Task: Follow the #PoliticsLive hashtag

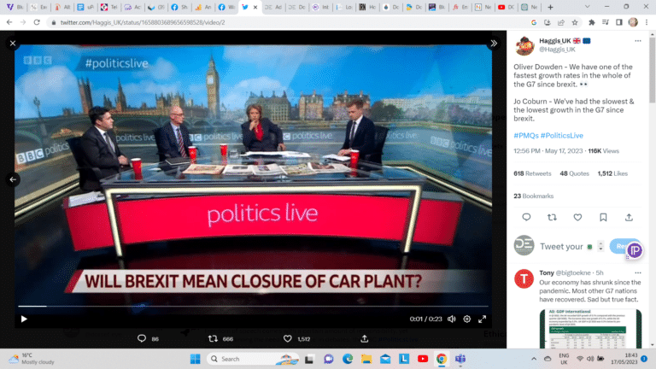Action: [x=562, y=136]
